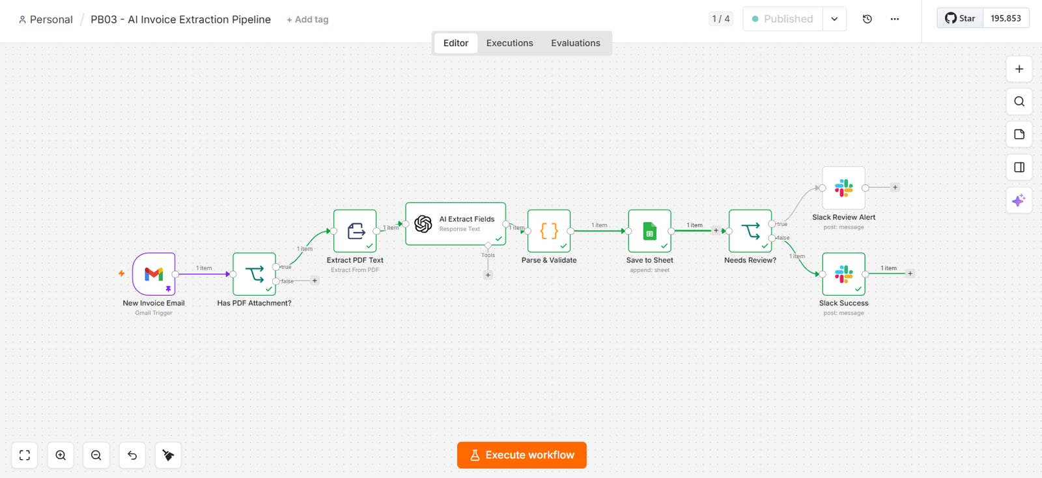Select the New Invoice Email Gmail trigger node
This screenshot has width=1042, height=478.
pos(154,274)
